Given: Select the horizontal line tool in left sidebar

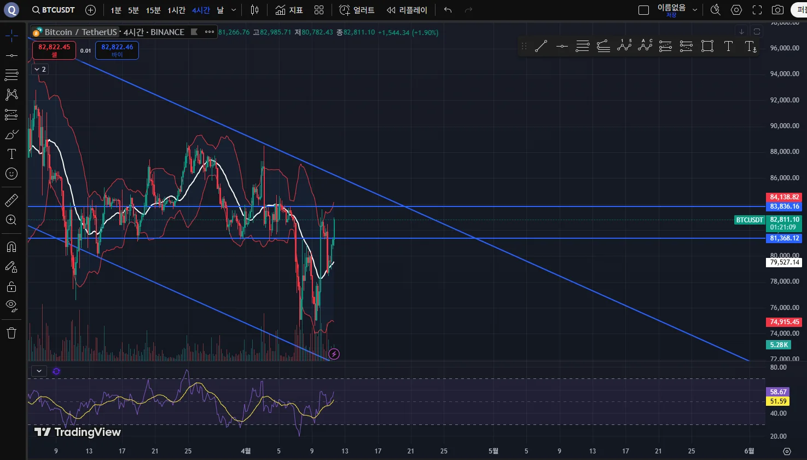Looking at the screenshot, I should [11, 55].
